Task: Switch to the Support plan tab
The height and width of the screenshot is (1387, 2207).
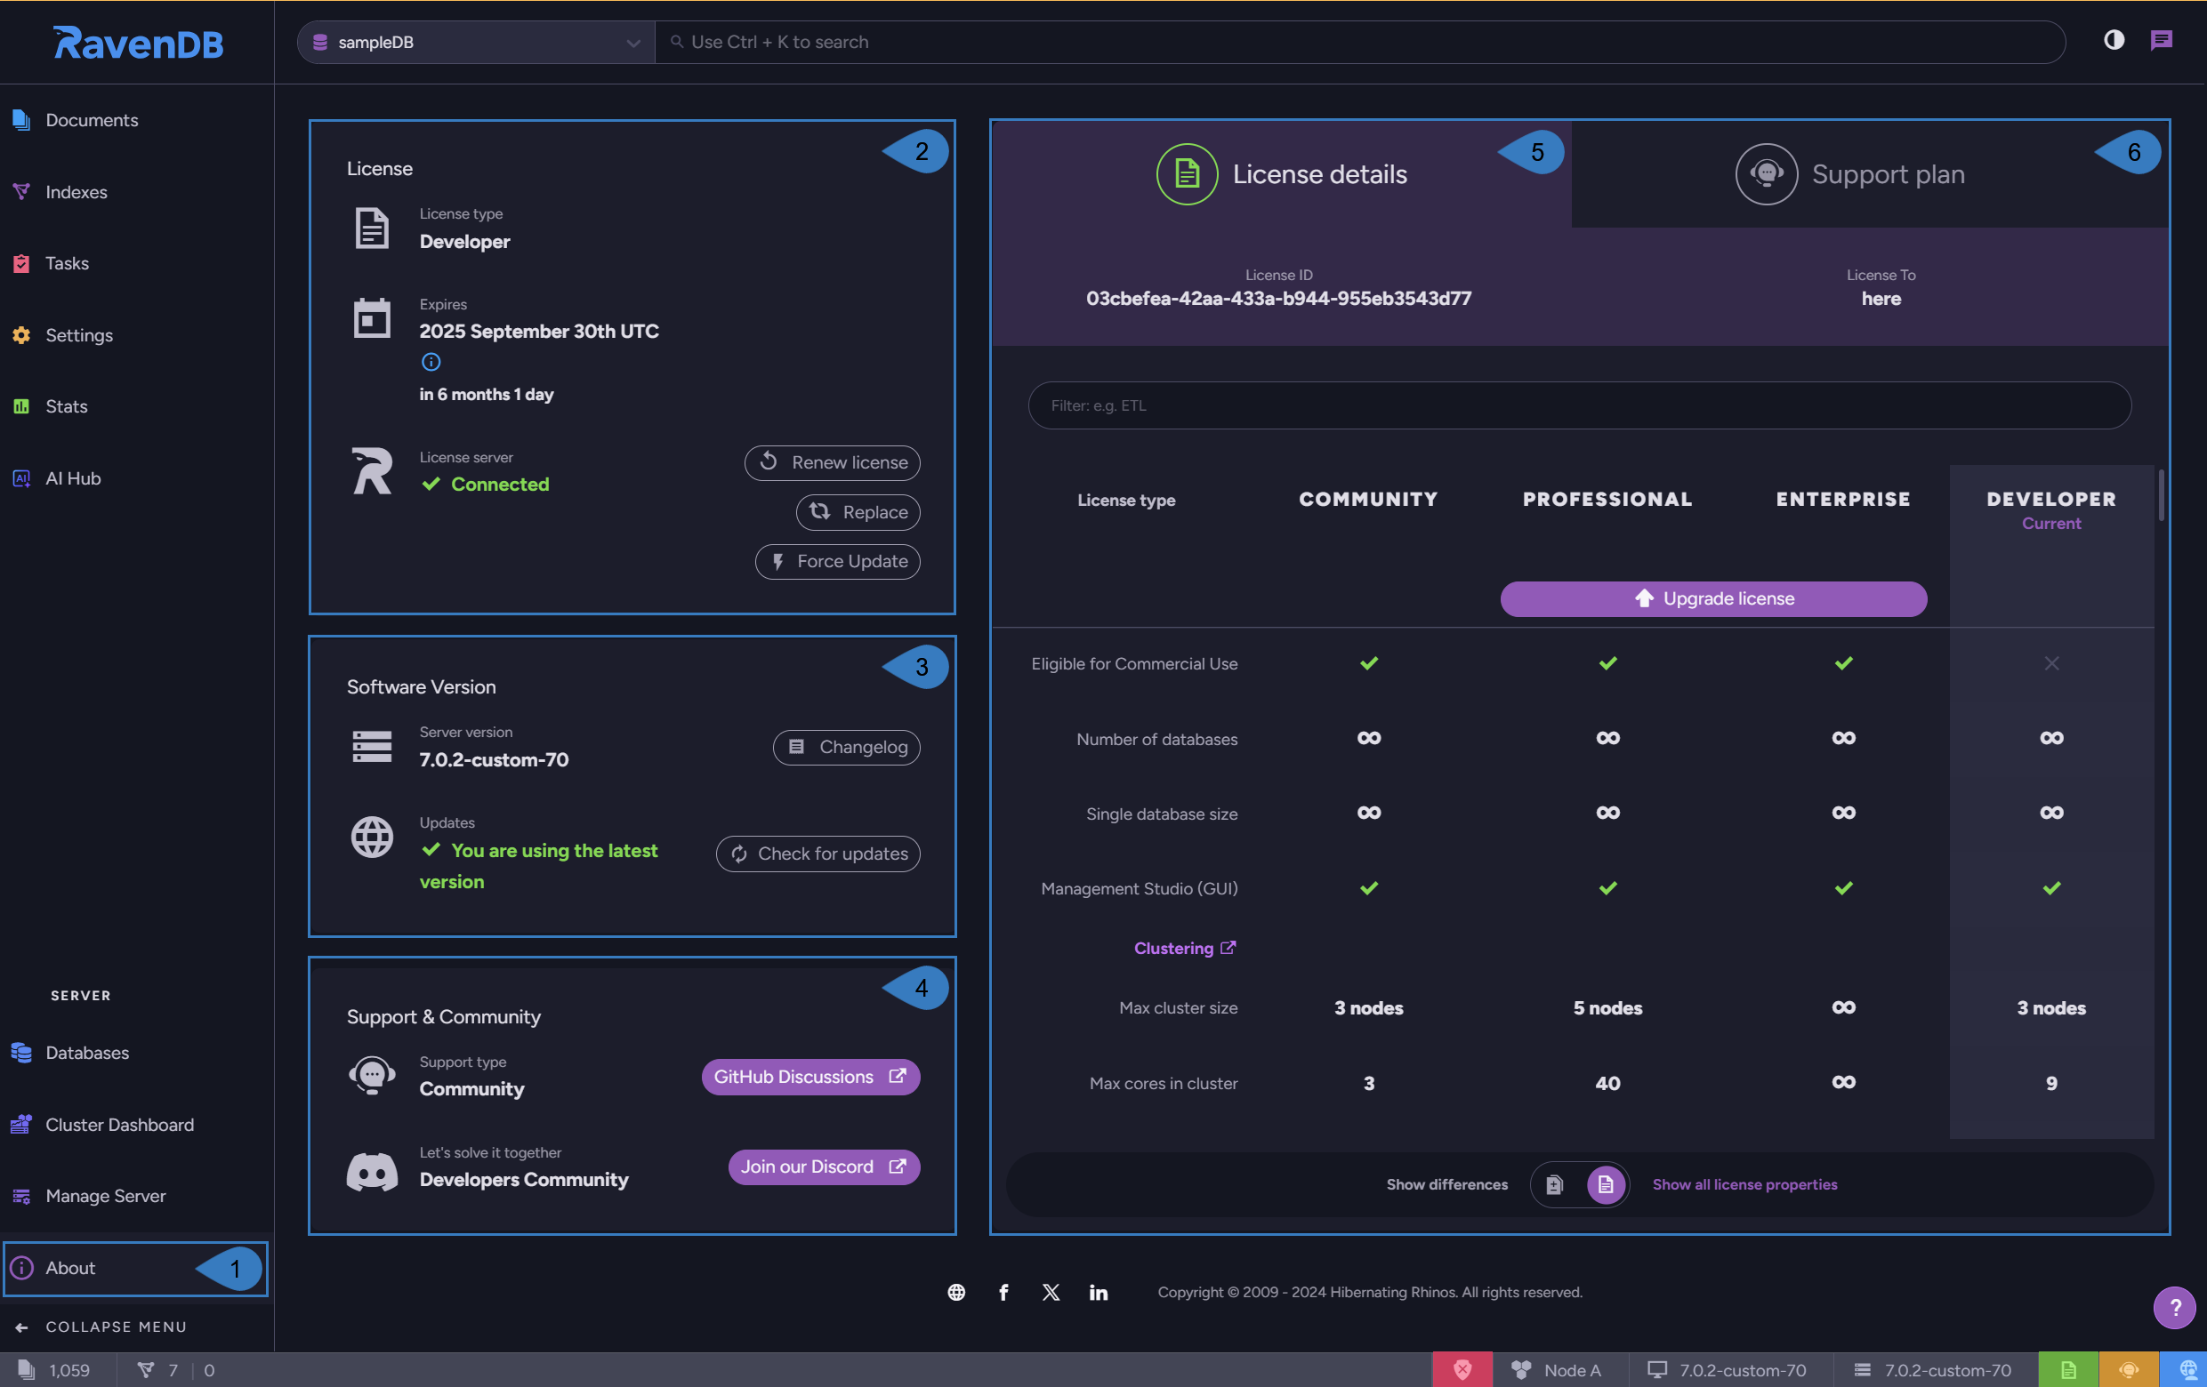Action: tap(1870, 174)
